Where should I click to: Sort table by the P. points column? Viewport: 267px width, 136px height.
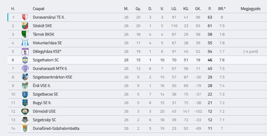pyautogui.click(x=210, y=9)
